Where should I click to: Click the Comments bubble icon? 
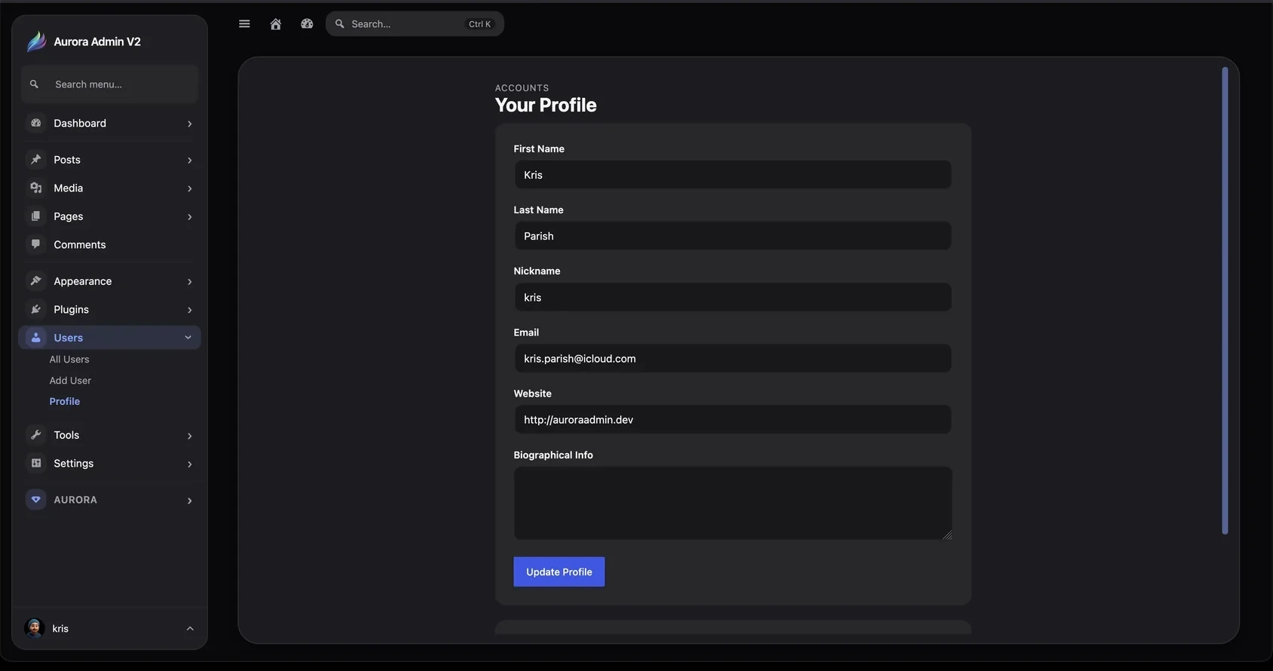35,244
